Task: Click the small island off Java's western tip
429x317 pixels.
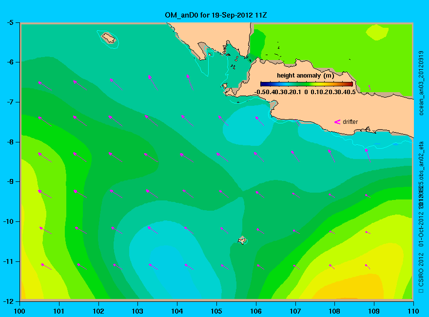Action: click(x=224, y=86)
